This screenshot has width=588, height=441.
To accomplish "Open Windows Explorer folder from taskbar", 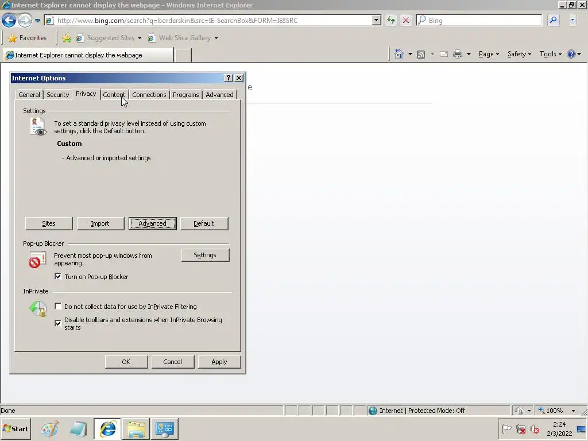I will [136, 429].
